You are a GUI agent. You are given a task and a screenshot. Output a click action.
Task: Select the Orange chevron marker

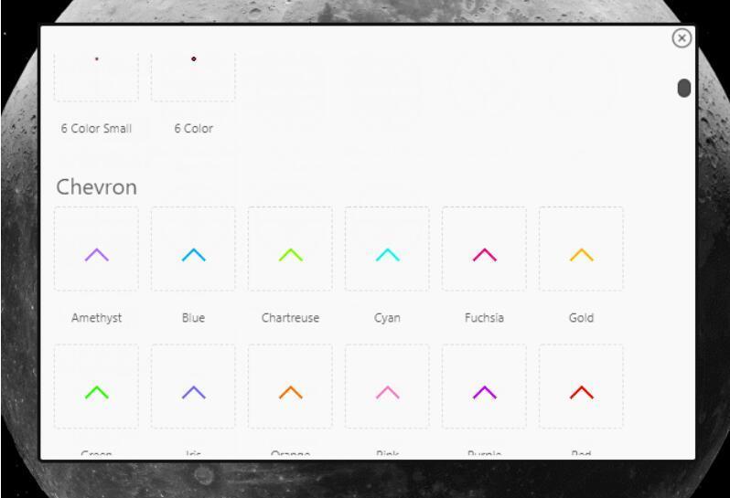290,387
